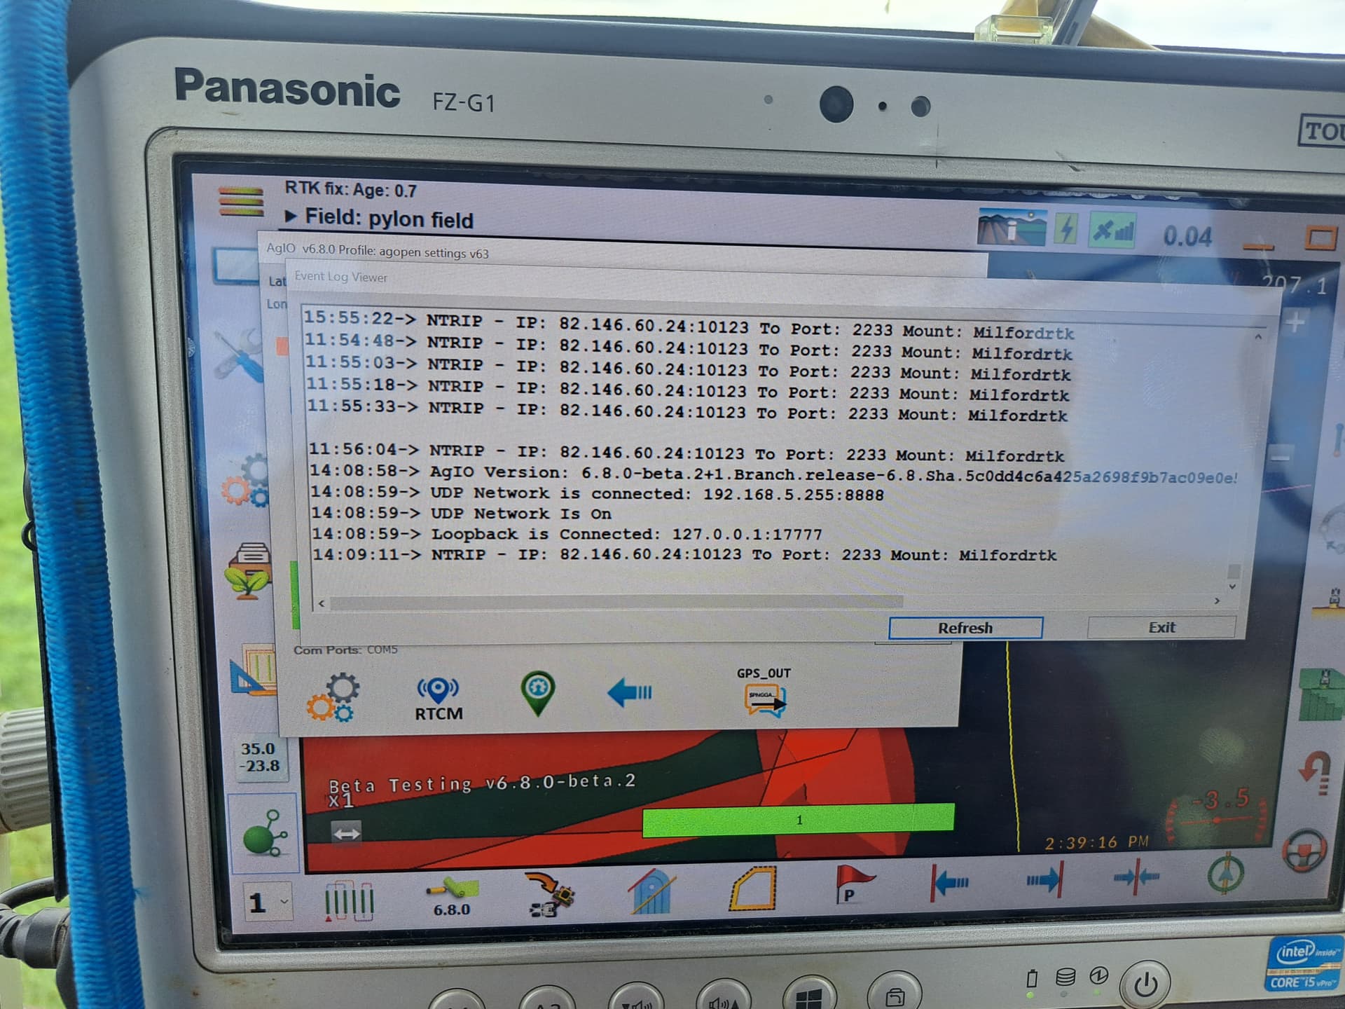Toggle the red U-turn button
1345x1009 pixels.
(1314, 773)
